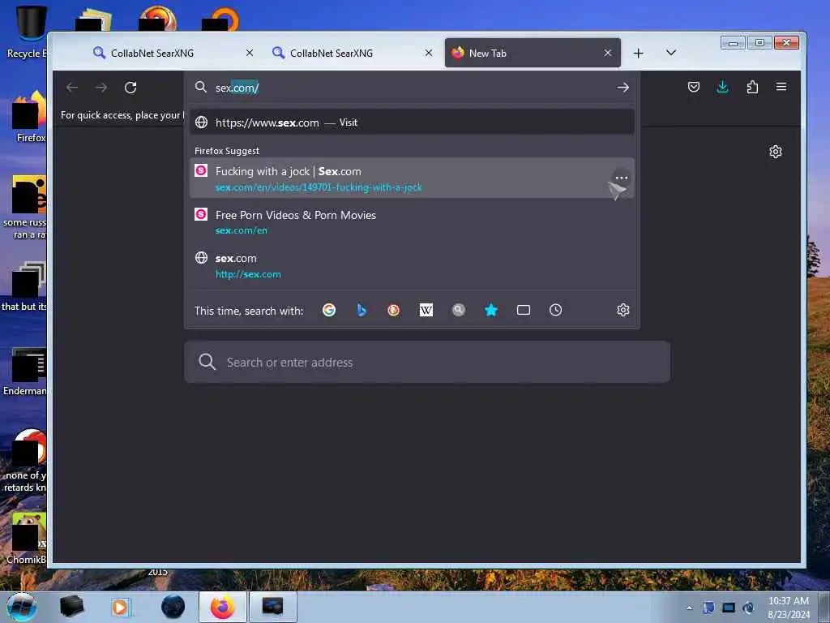Switch to the second CollabNet SearXNG tab
Image resolution: width=830 pixels, height=623 pixels.
tap(352, 53)
